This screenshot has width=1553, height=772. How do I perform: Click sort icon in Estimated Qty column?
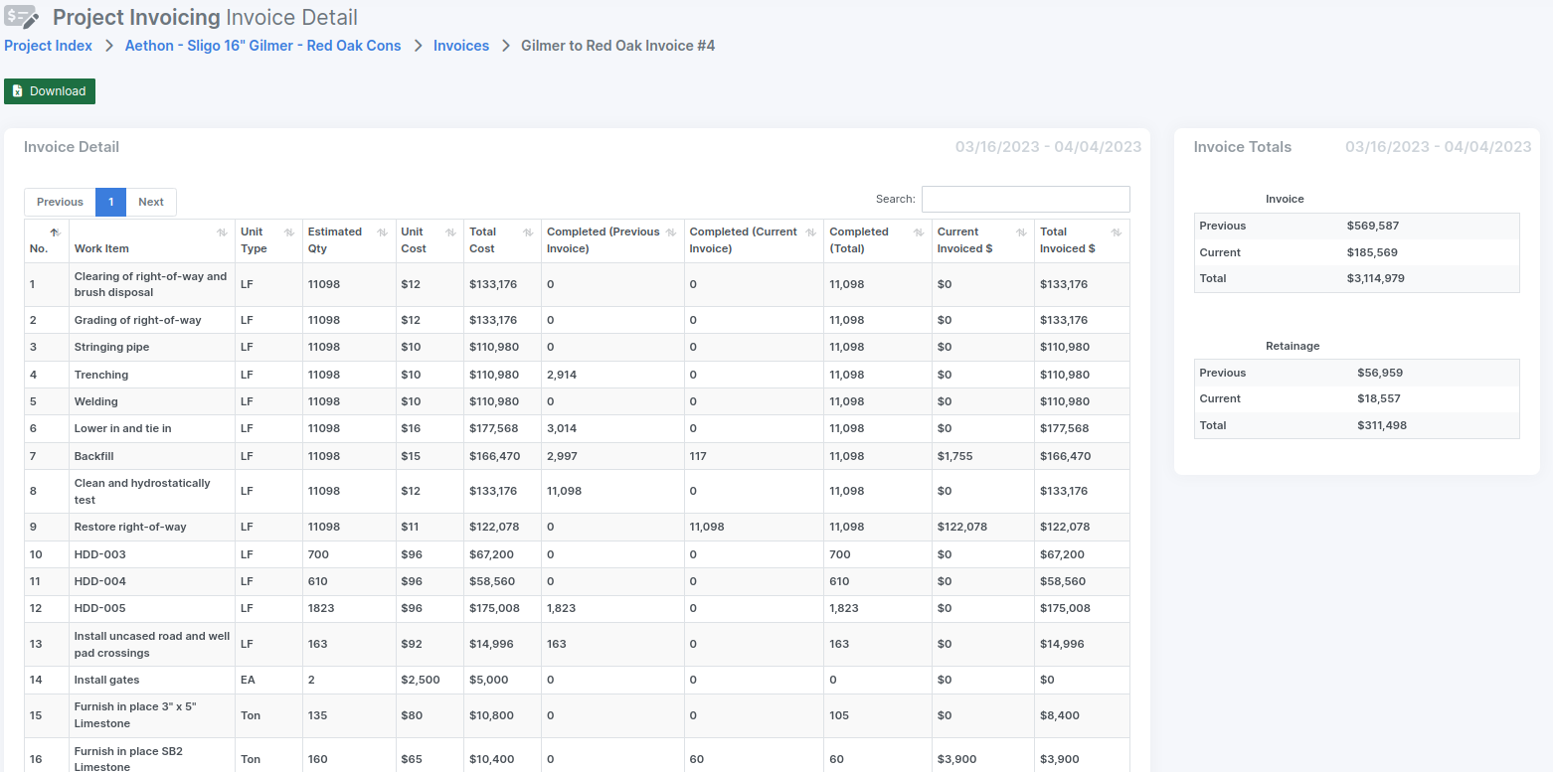pyautogui.click(x=382, y=232)
